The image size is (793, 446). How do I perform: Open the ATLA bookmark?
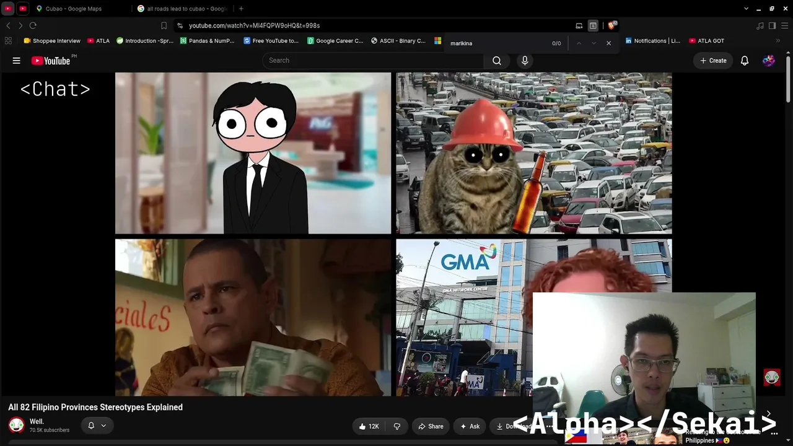[99, 41]
